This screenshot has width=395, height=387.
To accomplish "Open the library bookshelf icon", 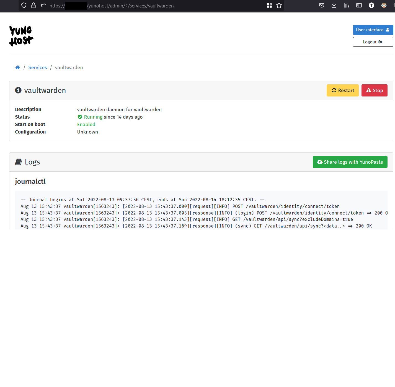I will (x=347, y=6).
